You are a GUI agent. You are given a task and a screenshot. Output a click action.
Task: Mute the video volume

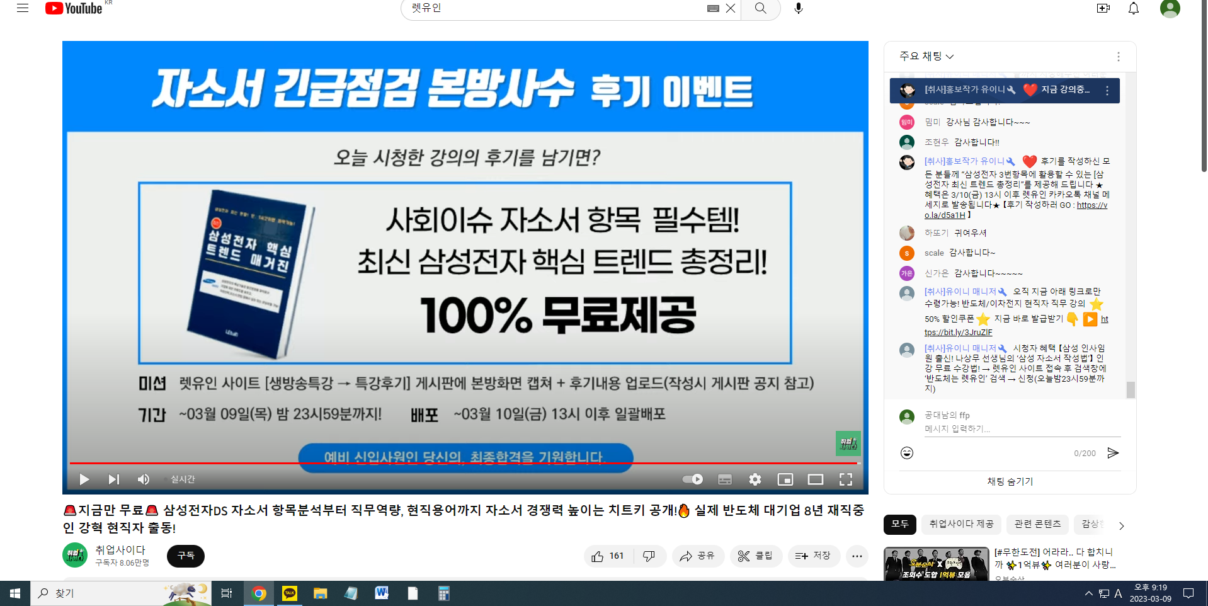pyautogui.click(x=144, y=479)
